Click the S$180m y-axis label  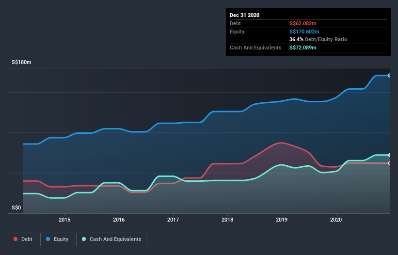[x=21, y=62]
